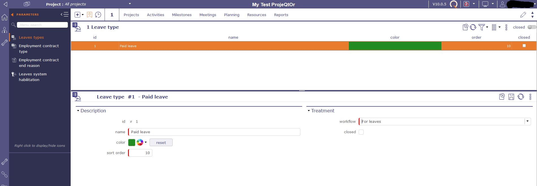Open the upper wrench tools sidebar icon

(5, 43)
